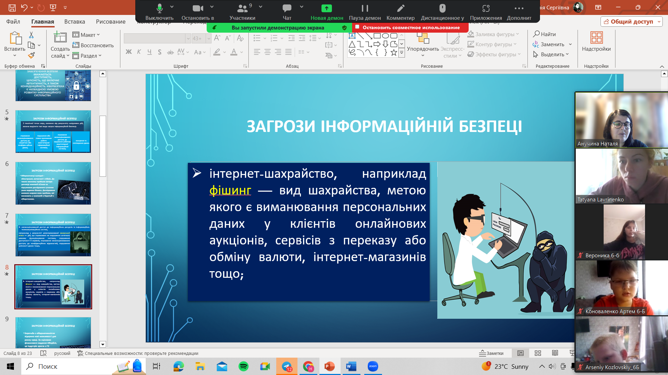Image resolution: width=668 pixels, height=375 pixels.
Task: Select slide 7 thumbnail
Action: click(x=53, y=235)
